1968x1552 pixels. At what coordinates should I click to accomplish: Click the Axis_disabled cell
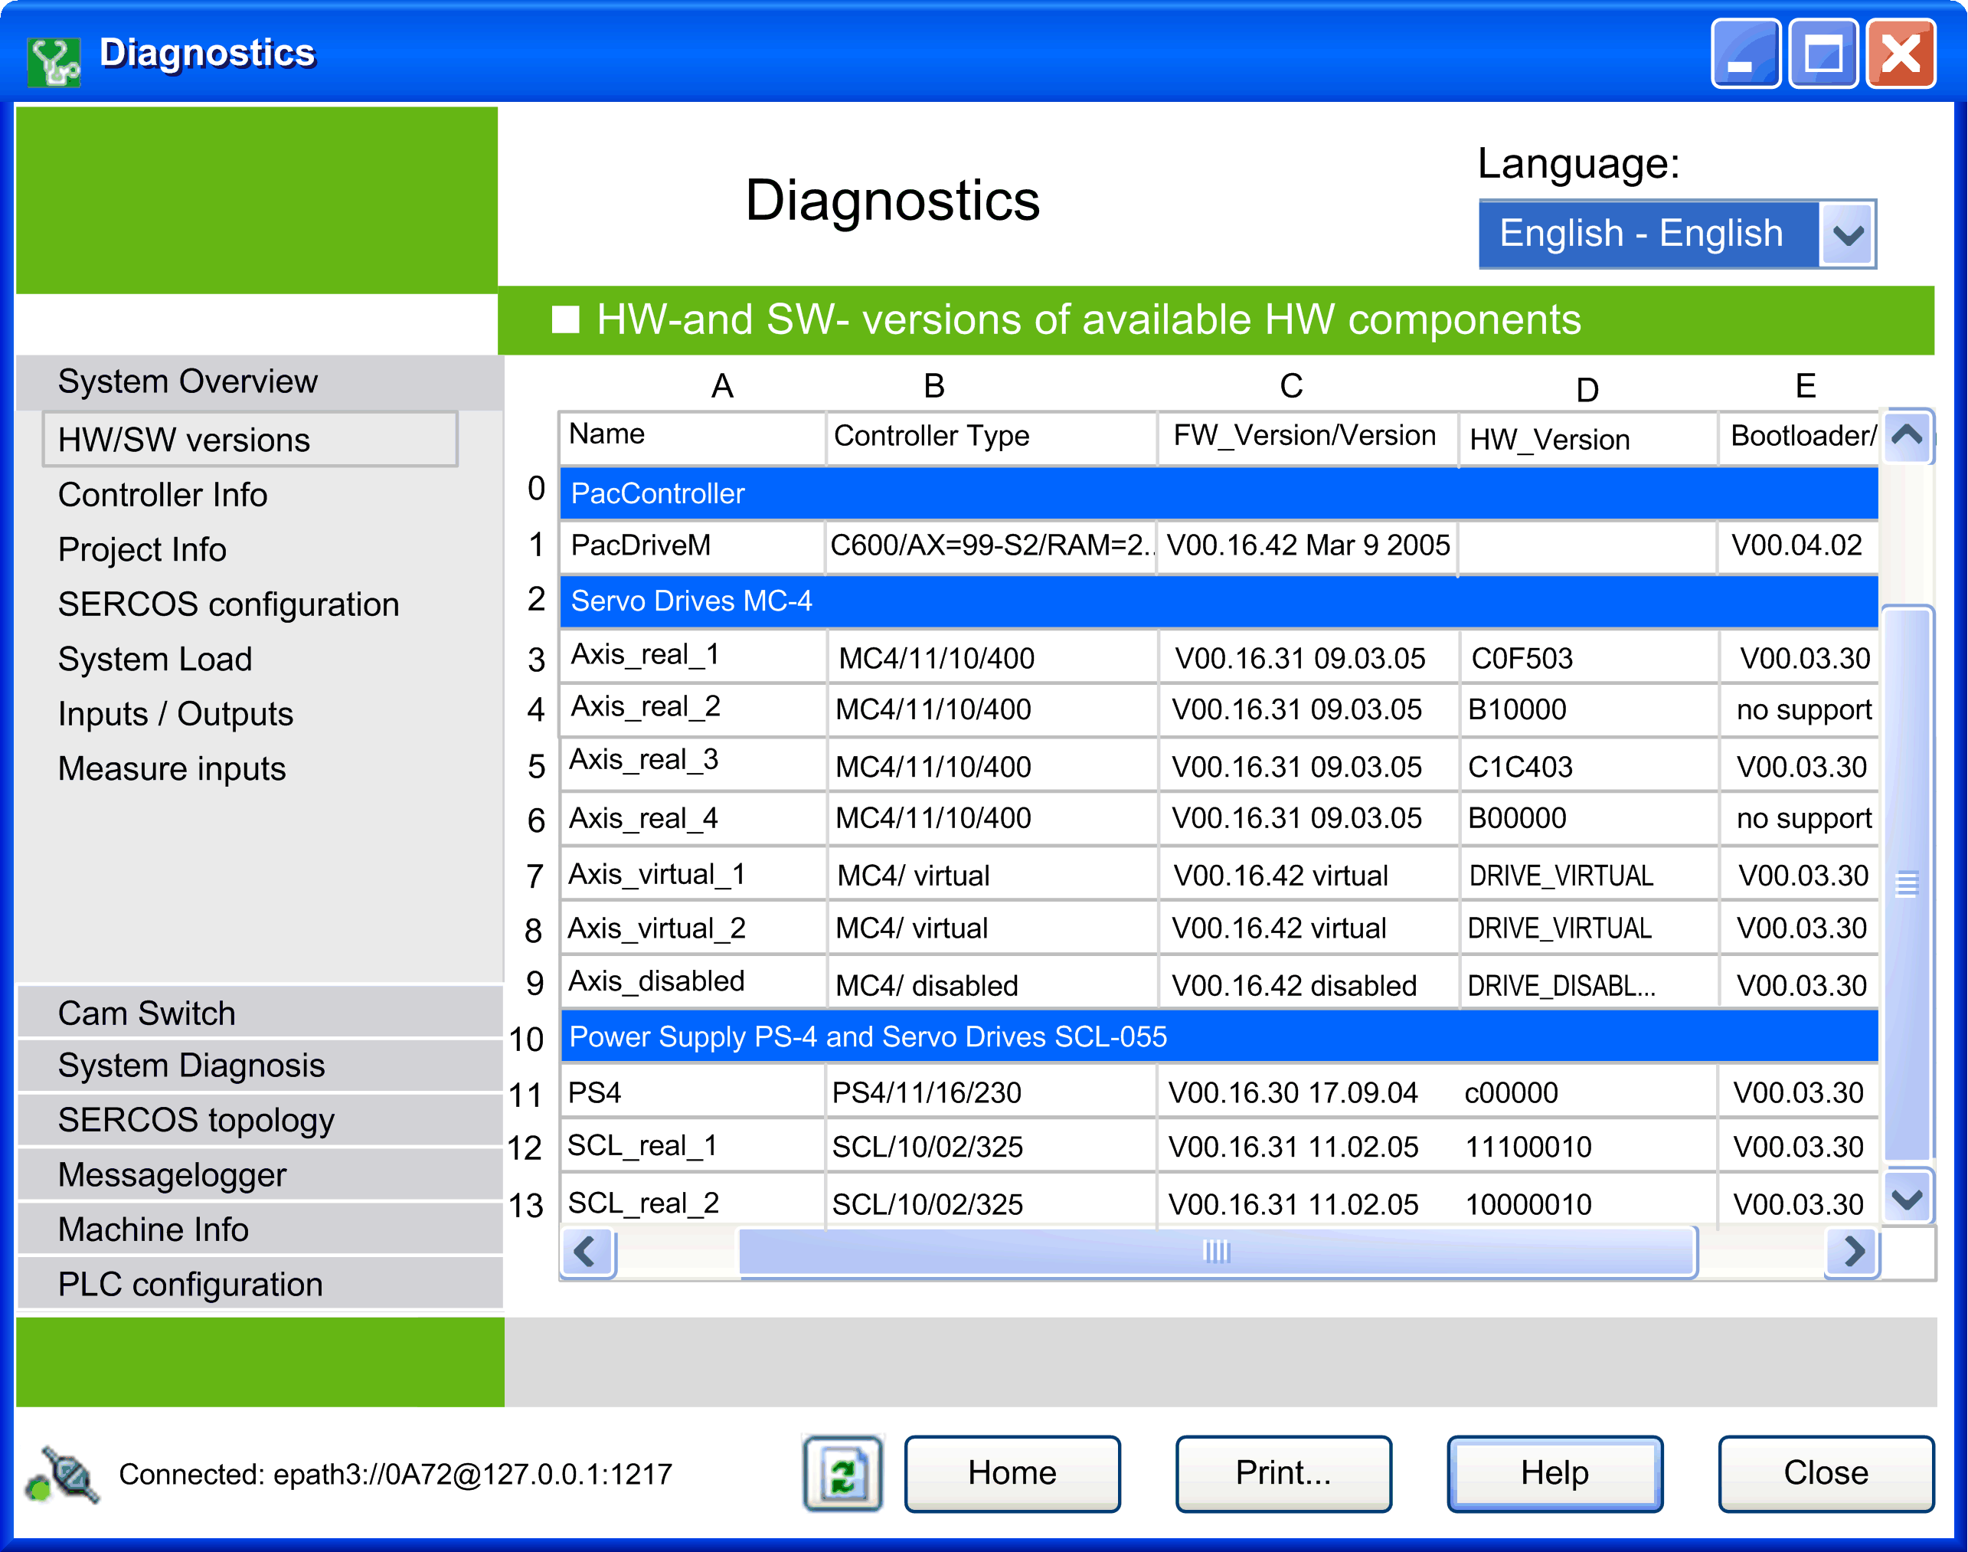693,982
